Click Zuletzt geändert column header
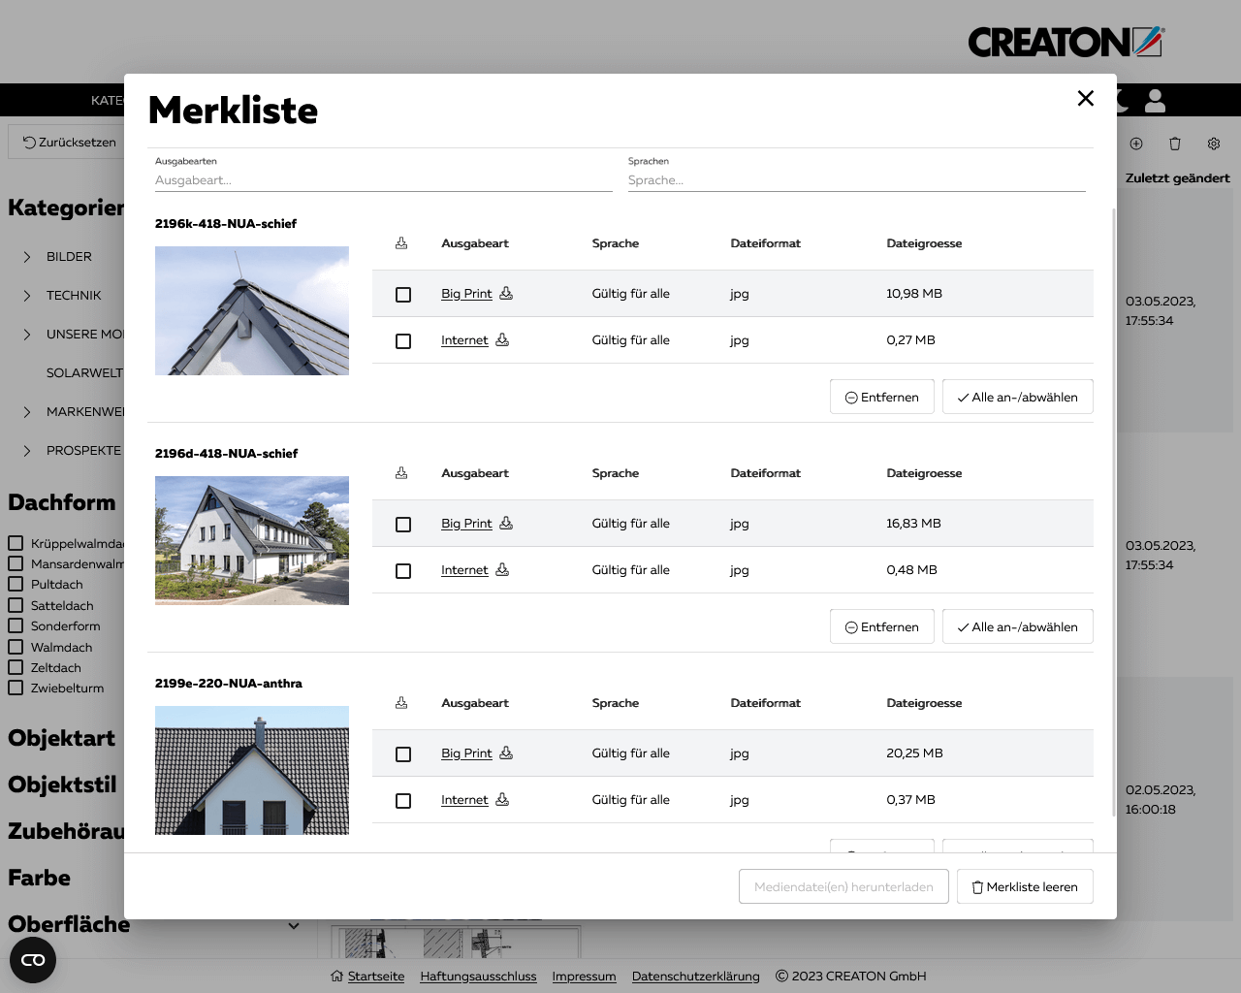1241x993 pixels. (1177, 177)
